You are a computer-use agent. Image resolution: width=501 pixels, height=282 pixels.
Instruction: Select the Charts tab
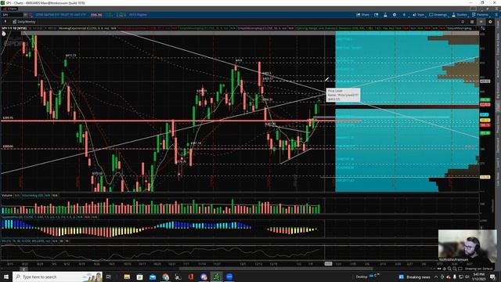point(9,9)
